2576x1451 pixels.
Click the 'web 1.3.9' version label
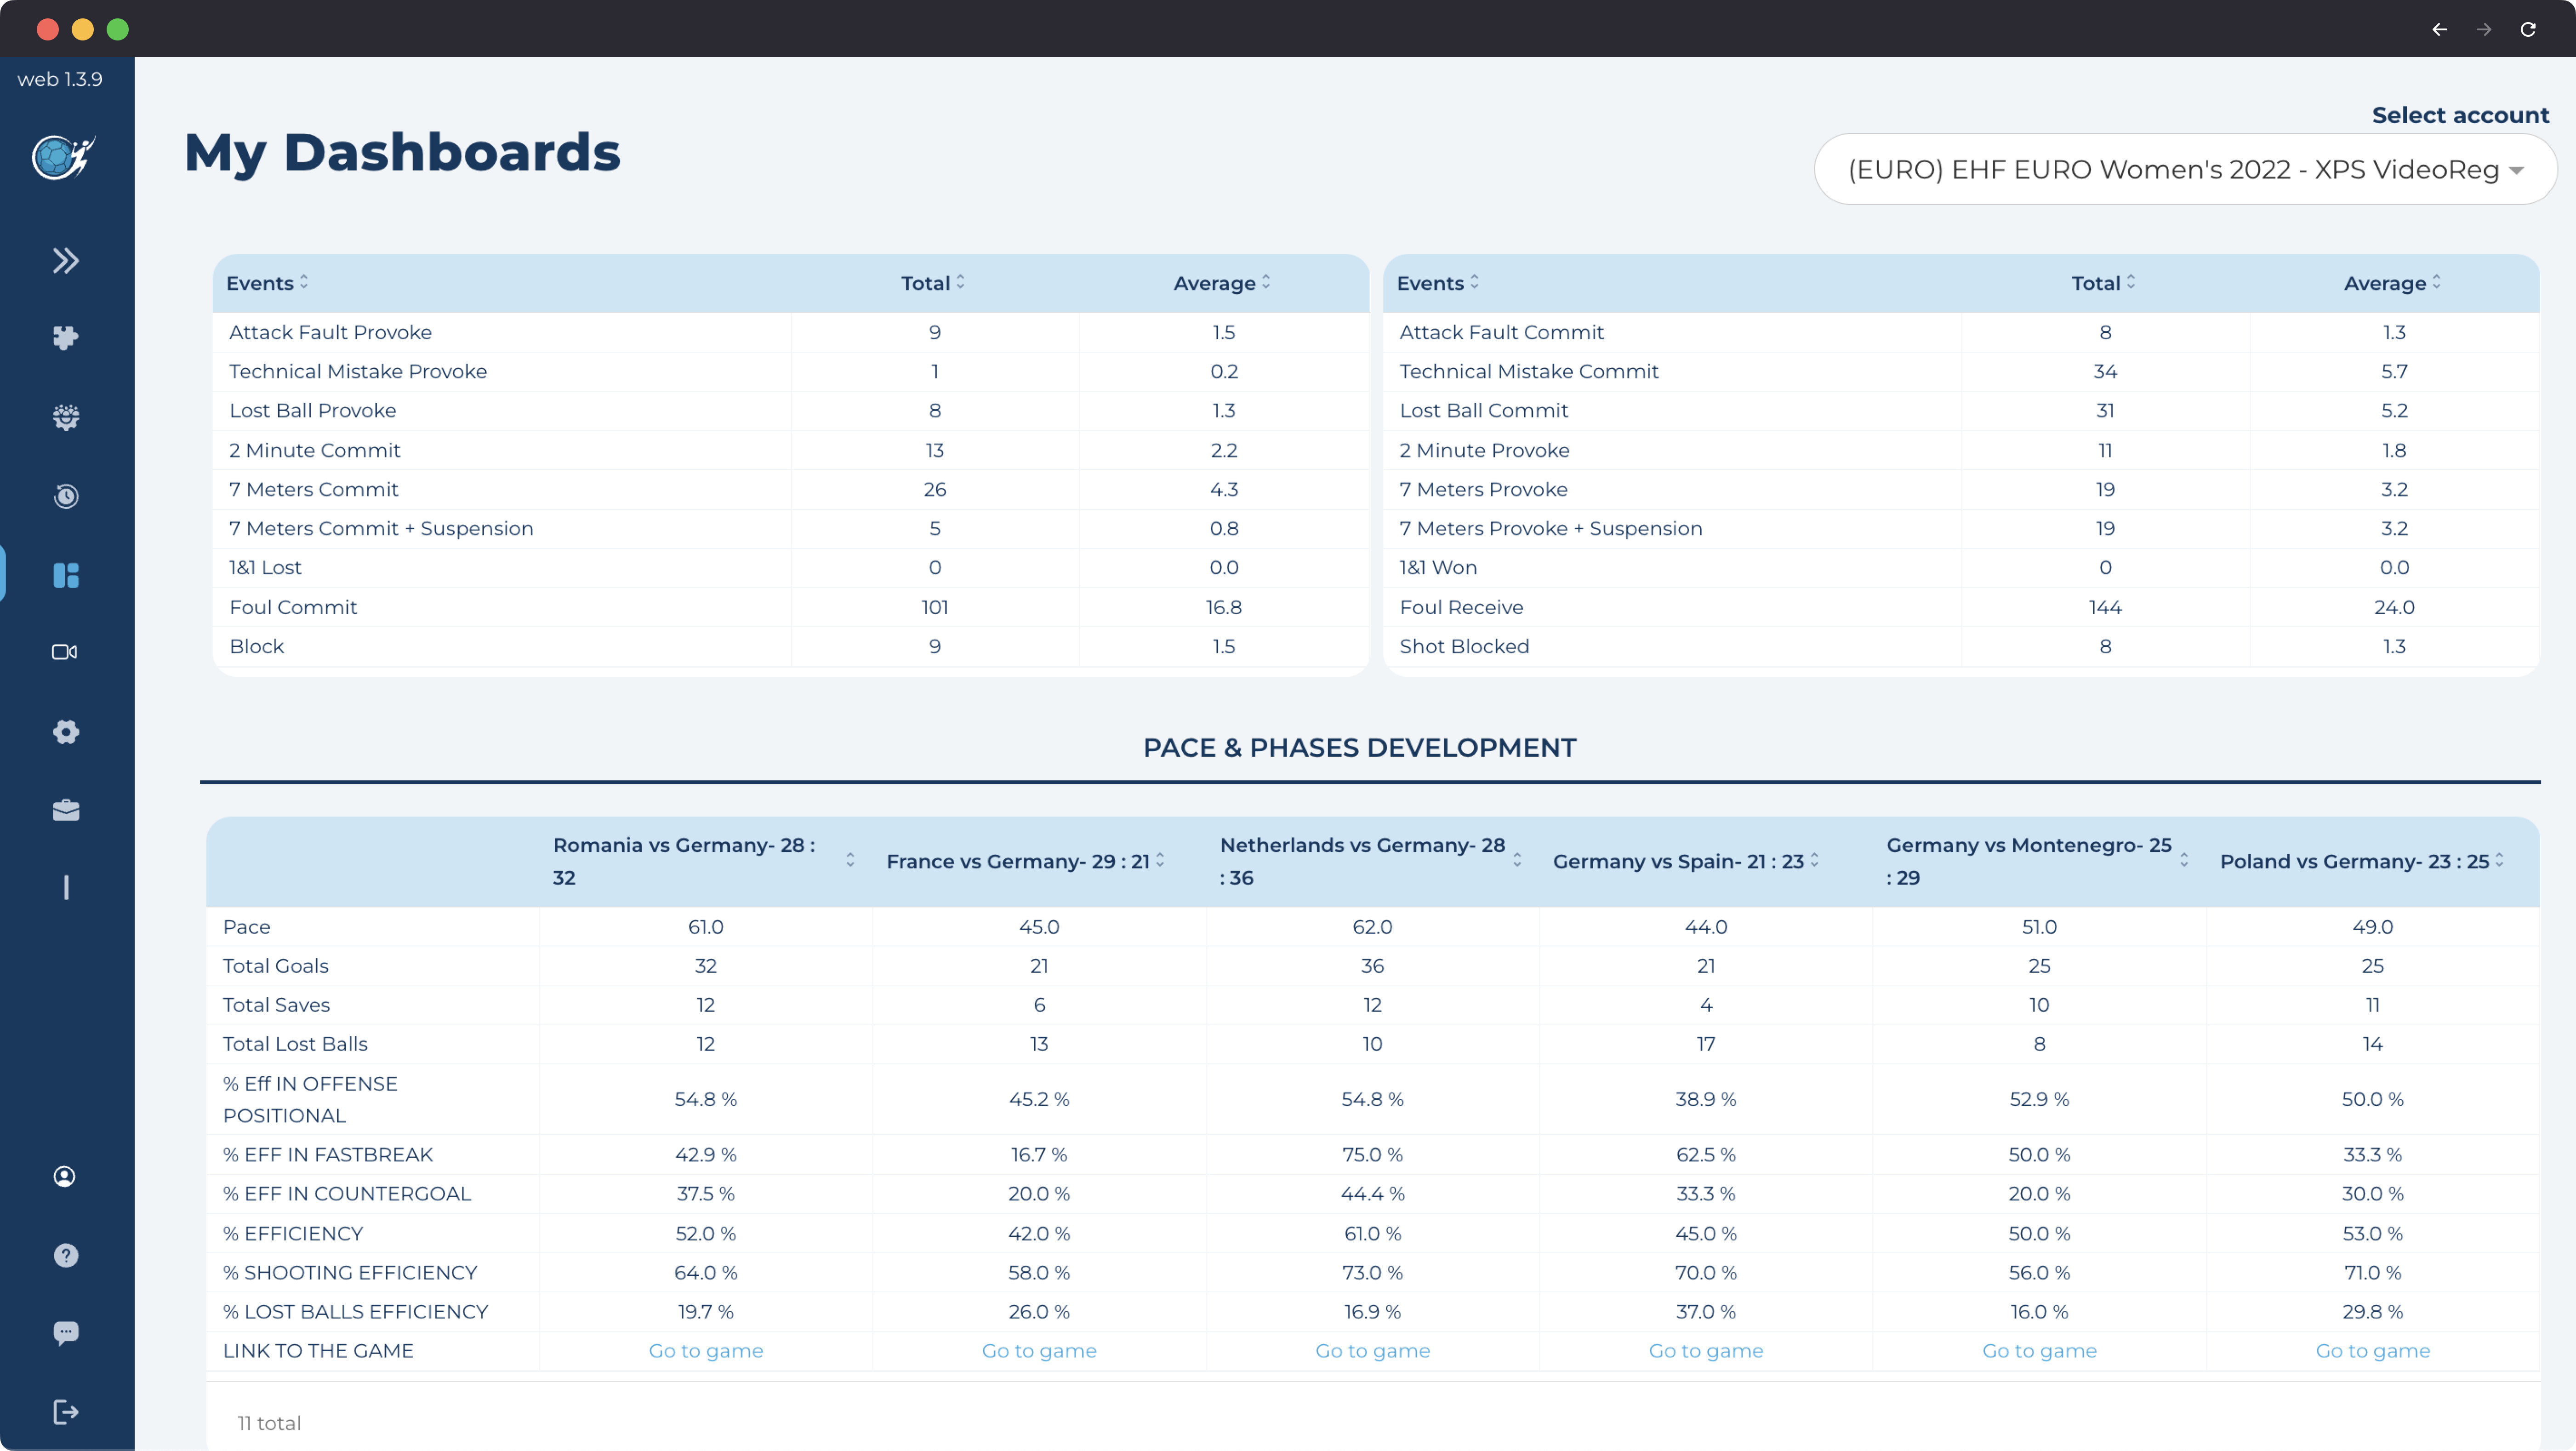pos(60,79)
